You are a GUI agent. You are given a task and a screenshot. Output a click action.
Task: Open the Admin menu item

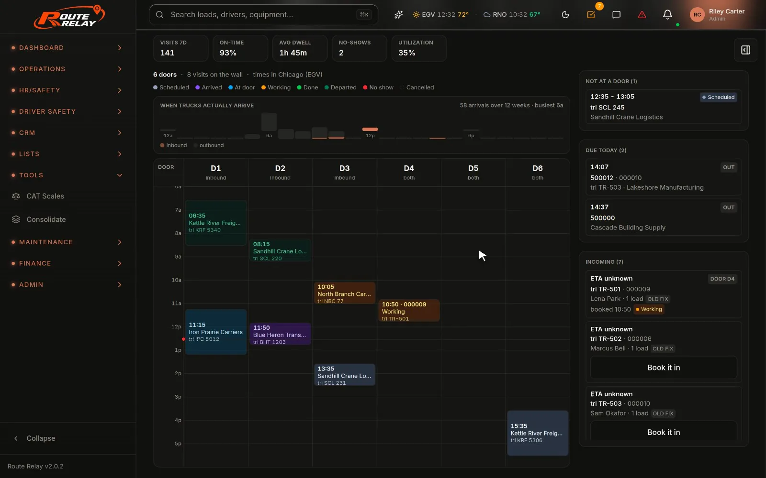[x=67, y=285]
